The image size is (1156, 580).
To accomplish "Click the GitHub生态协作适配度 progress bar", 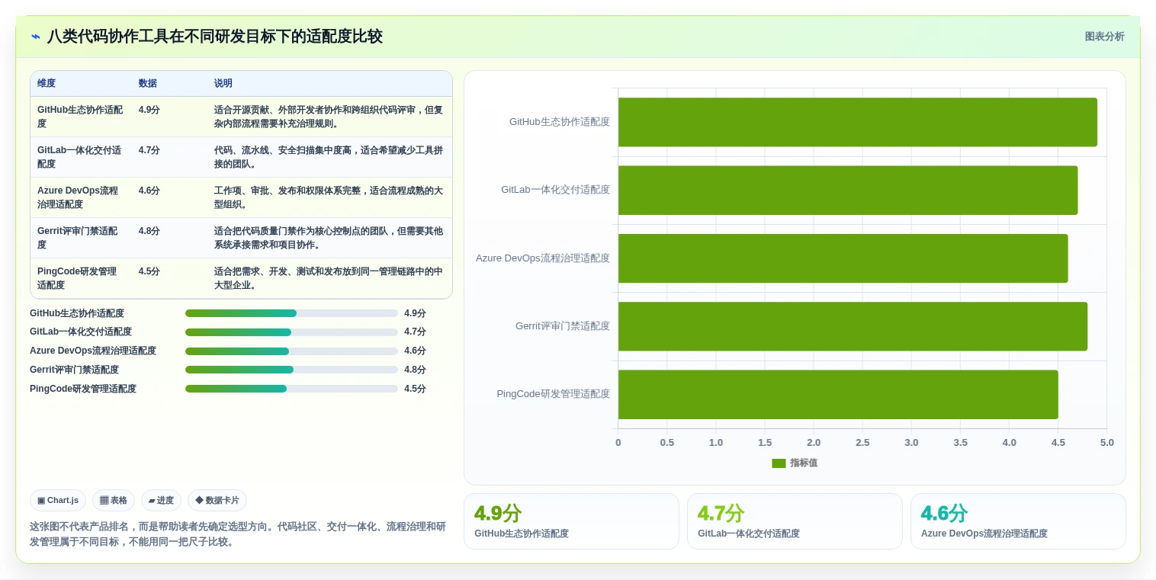I will 291,313.
